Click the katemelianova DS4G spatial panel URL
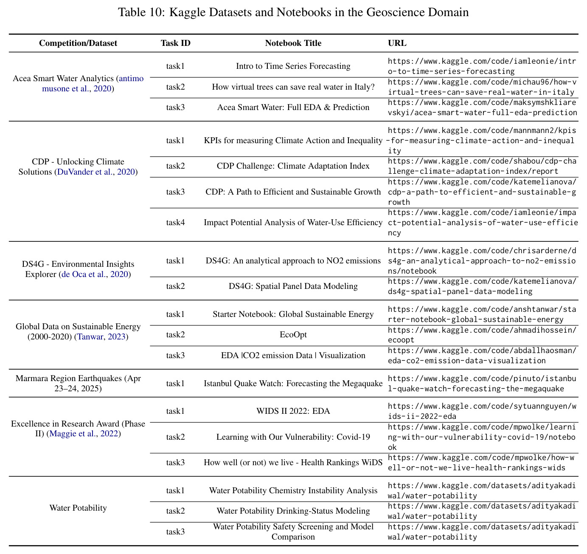The width and height of the screenshot is (587, 554). [482, 286]
